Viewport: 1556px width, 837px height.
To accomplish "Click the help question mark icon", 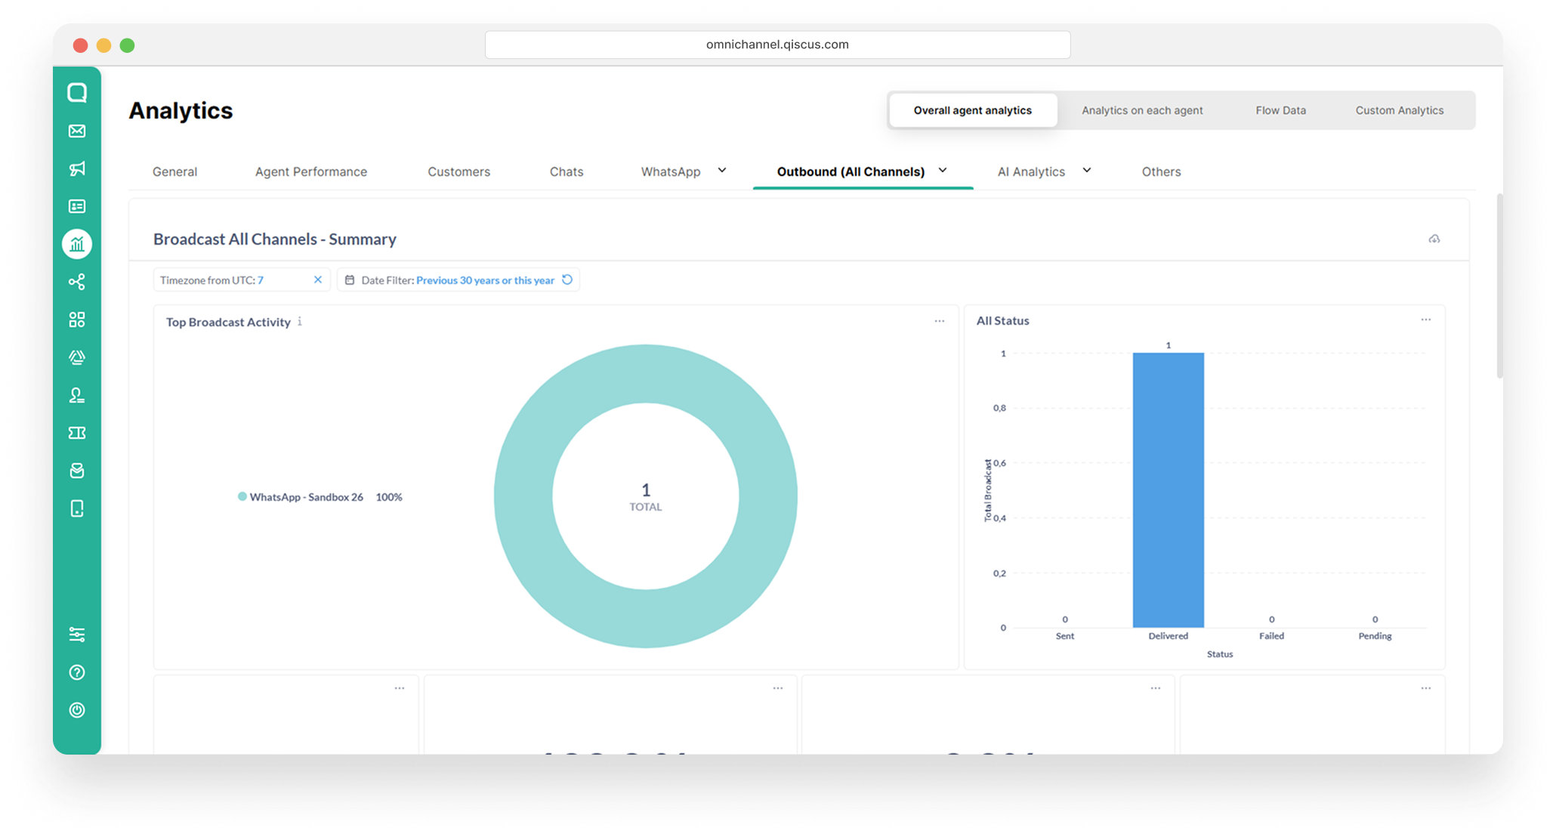I will [77, 672].
